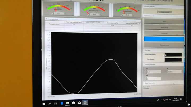Open the volume speaker tray icon

click(167, 100)
